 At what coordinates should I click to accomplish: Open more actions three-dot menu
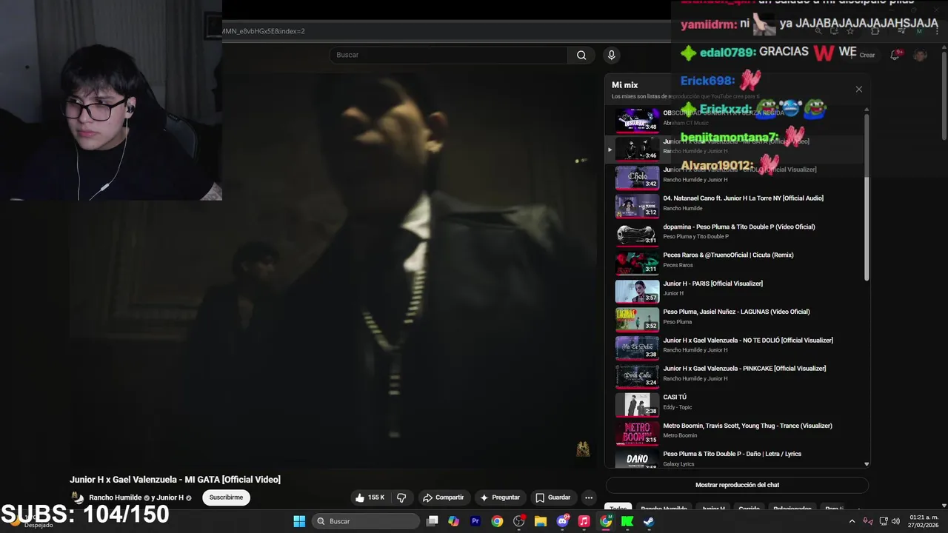tap(589, 497)
